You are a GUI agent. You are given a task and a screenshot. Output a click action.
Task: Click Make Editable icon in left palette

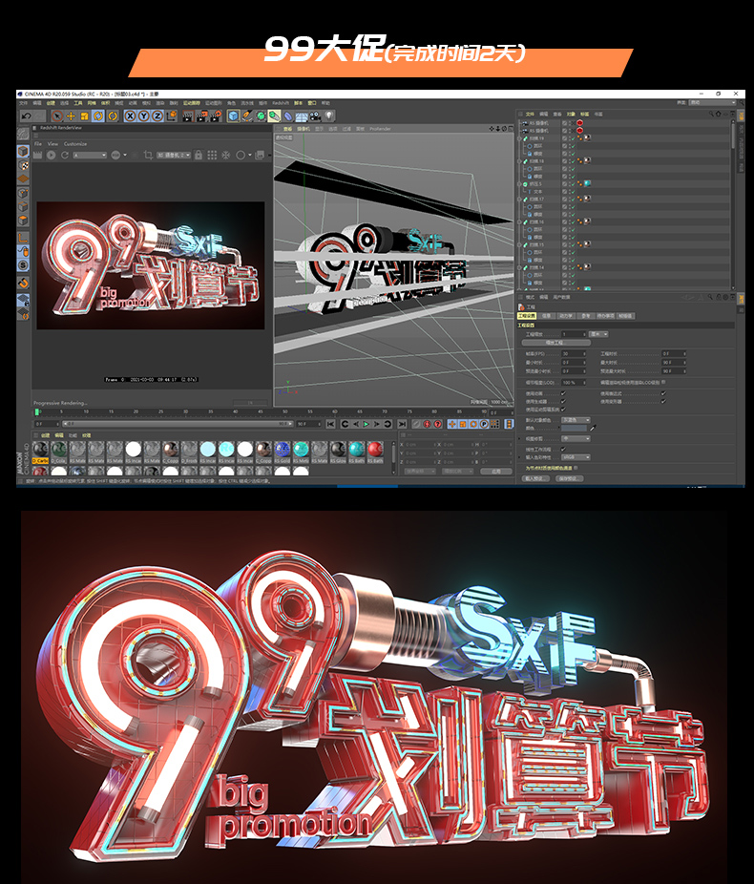23,134
